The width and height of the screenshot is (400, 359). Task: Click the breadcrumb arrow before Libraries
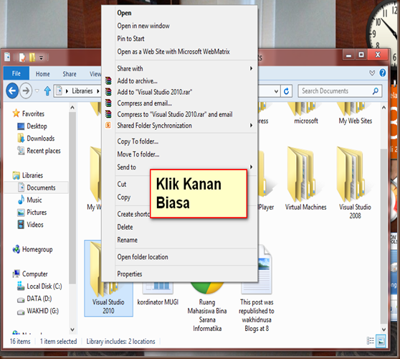67,91
